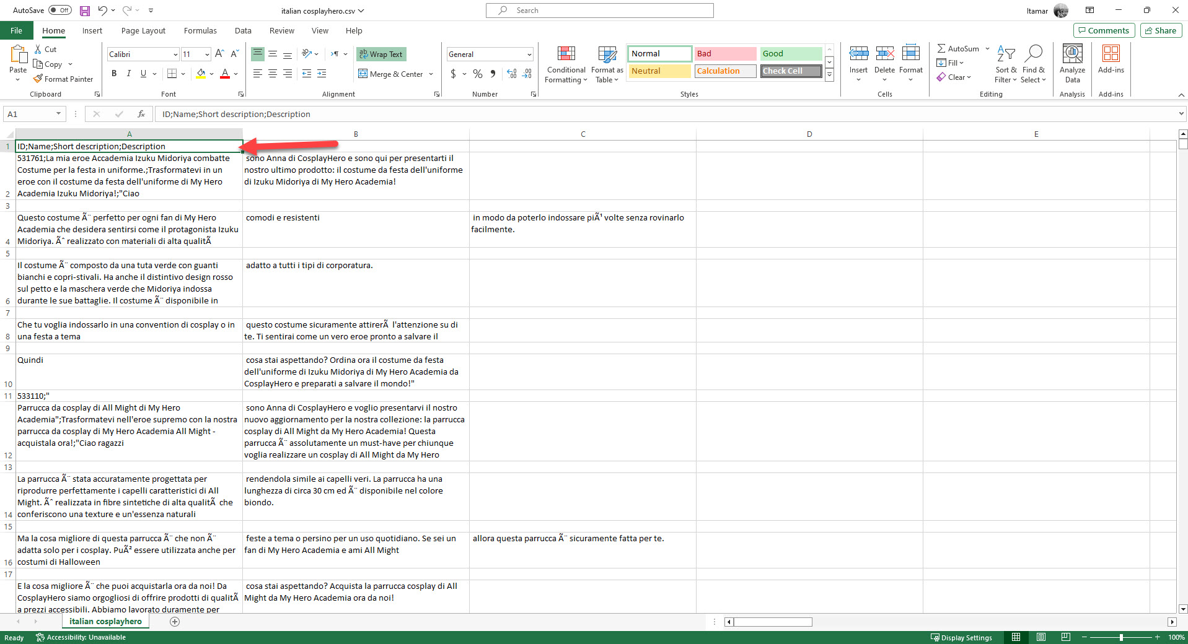
Task: Click the Copy button
Action: [x=48, y=64]
